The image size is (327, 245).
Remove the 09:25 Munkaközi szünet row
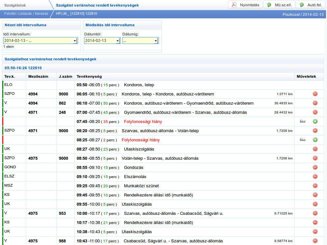315,186
